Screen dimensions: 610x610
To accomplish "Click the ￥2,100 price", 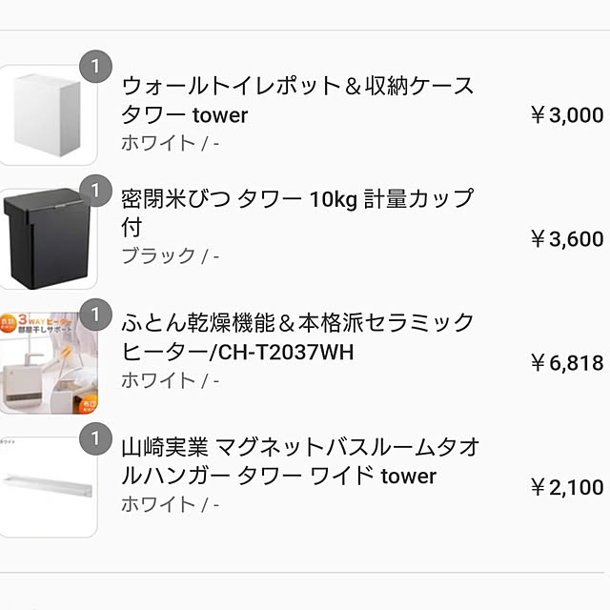I will click(567, 487).
